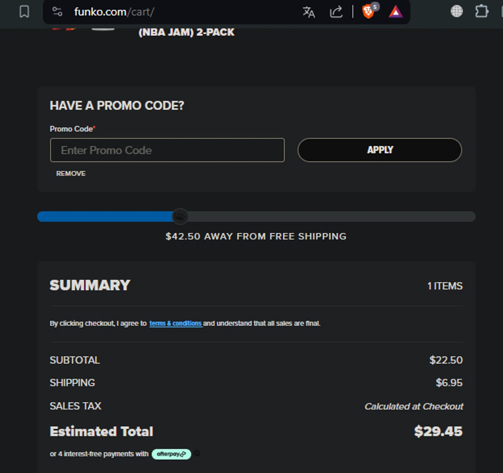Click the SUBTOTAL label
Screen dimensions: 503x473
click(75, 360)
